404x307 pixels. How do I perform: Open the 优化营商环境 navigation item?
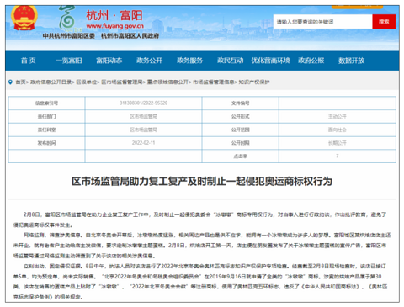tap(270, 61)
